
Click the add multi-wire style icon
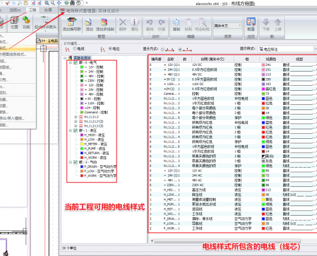pos(104,22)
